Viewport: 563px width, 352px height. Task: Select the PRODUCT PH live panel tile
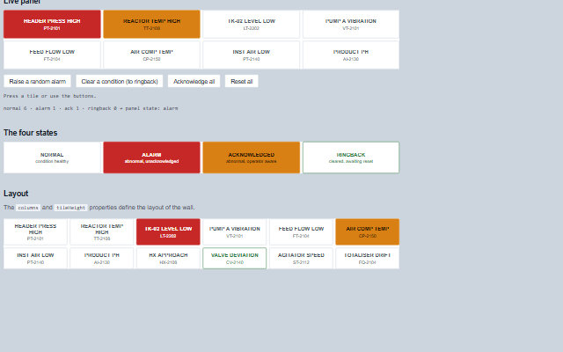(x=351, y=55)
